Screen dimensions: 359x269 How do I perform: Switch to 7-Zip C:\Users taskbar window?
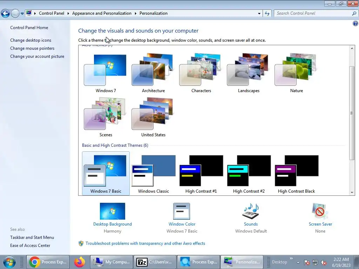click(x=155, y=262)
